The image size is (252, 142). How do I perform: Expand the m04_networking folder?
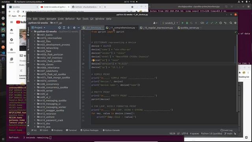pos(35,48)
